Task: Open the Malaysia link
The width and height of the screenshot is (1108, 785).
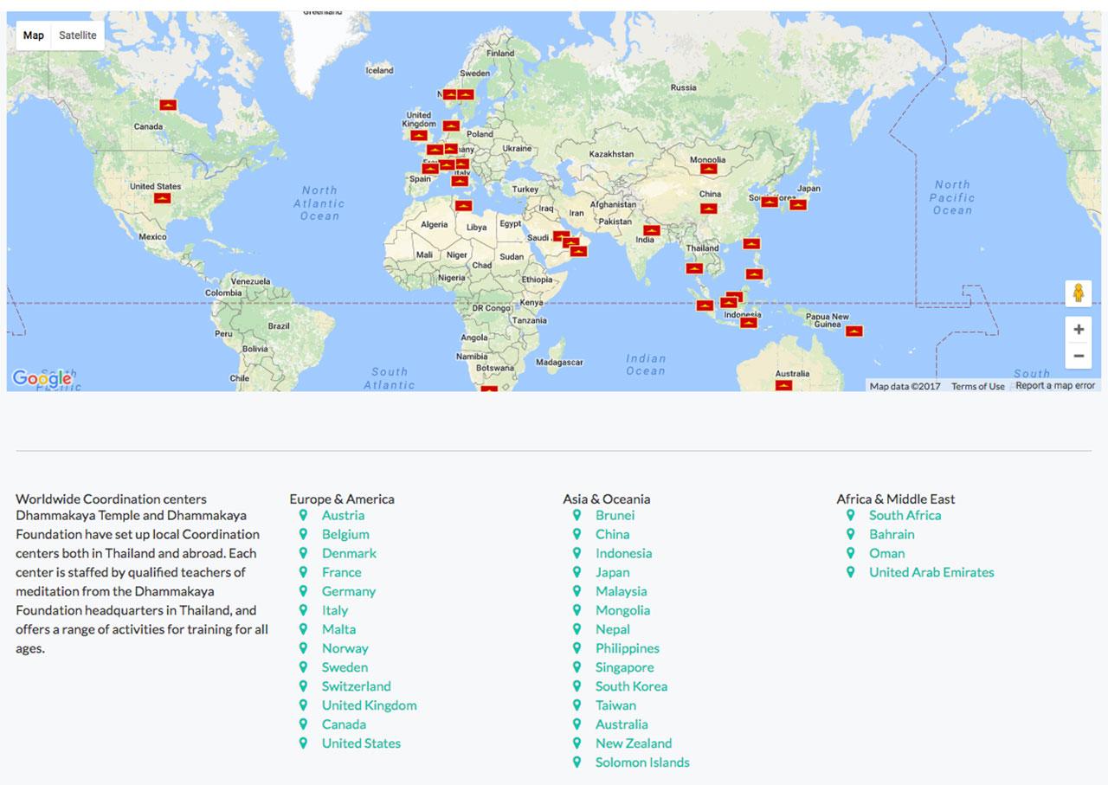Action: tap(621, 591)
